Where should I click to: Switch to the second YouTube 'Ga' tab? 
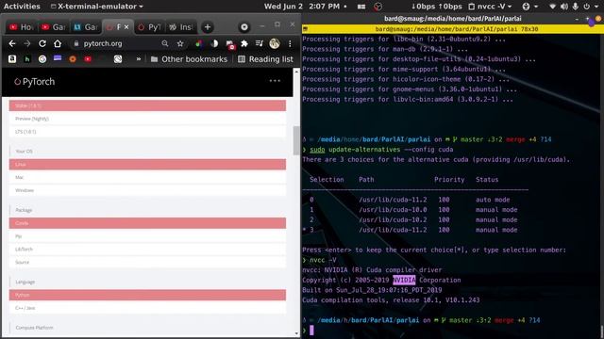pyautogui.click(x=54, y=27)
